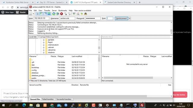Open a new browser tab with plus

click(140, 2)
